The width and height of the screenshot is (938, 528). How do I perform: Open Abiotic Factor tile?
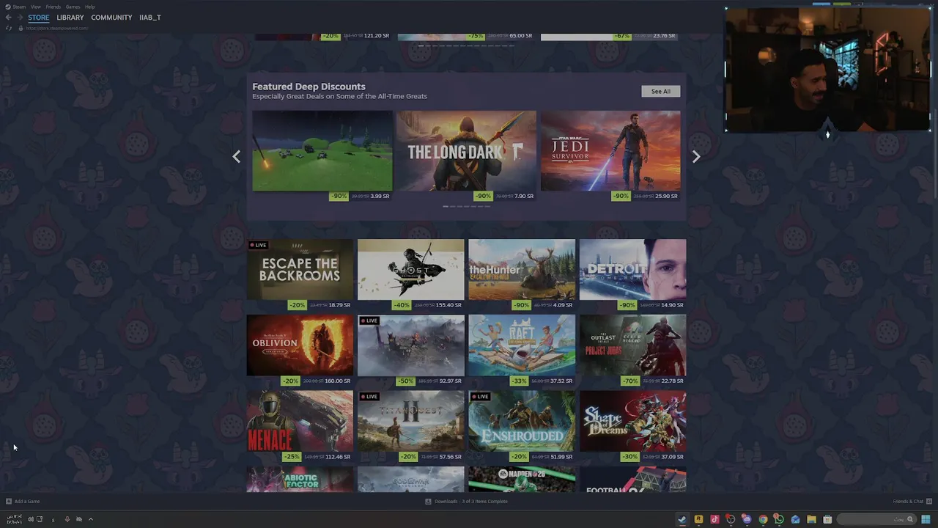pyautogui.click(x=300, y=480)
